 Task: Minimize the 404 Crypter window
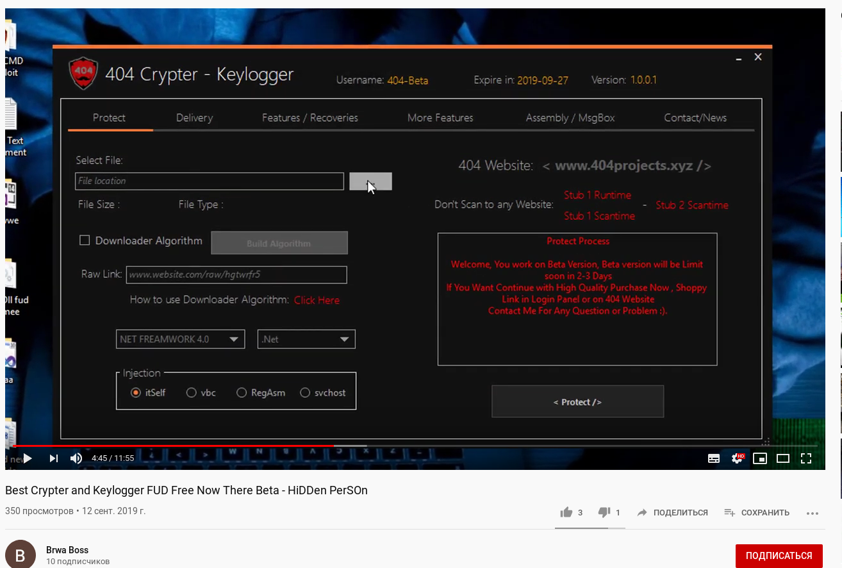pos(739,58)
